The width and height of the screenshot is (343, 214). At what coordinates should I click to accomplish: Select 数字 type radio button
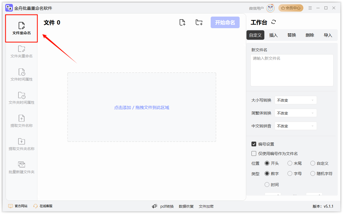[x=267, y=173]
